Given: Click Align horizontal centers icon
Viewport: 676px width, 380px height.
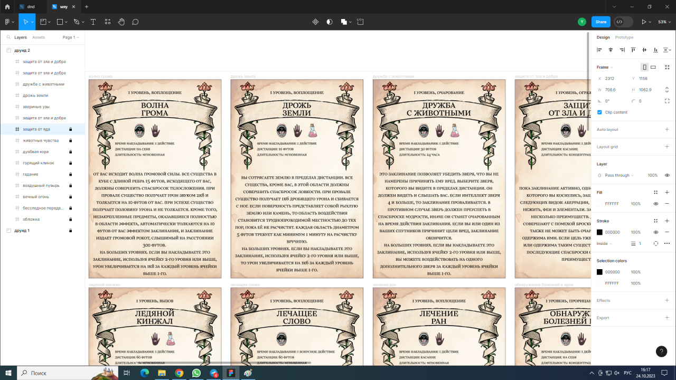Looking at the screenshot, I should [611, 50].
